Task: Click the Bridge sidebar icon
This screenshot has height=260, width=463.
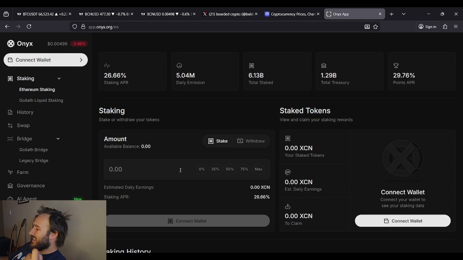Action: (x=10, y=139)
